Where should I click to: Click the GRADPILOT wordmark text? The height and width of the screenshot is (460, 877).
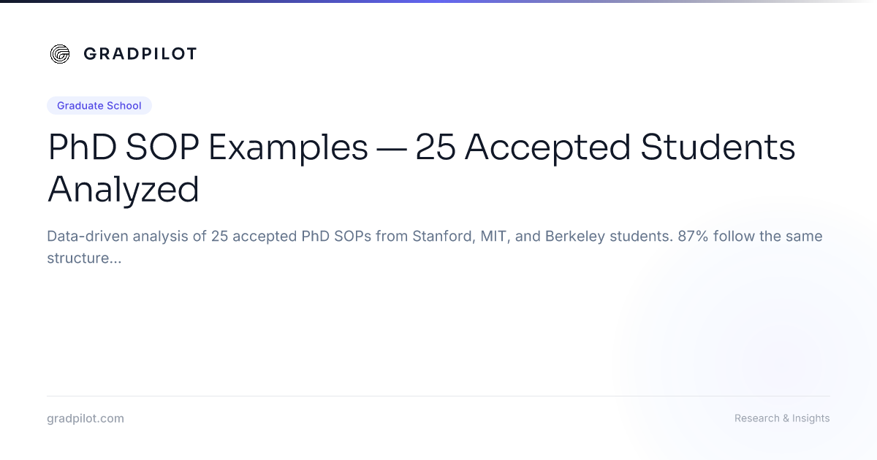tap(140, 54)
